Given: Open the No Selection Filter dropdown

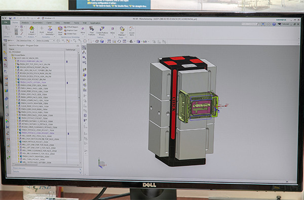Looking at the screenshot, I should tap(25, 41).
